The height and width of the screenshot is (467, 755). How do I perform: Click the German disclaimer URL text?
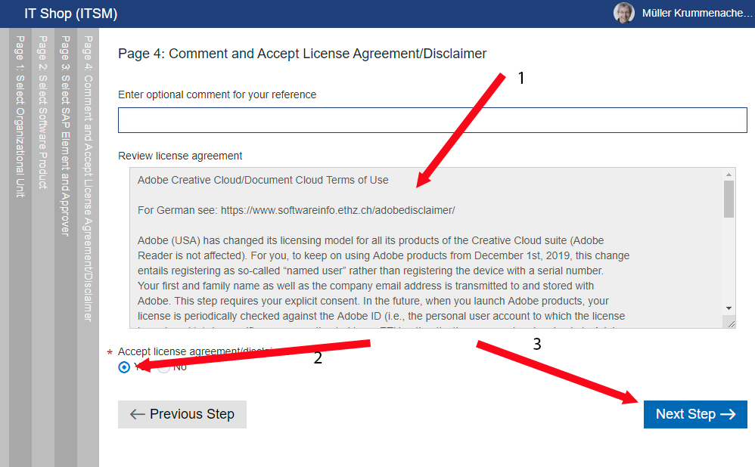(337, 210)
